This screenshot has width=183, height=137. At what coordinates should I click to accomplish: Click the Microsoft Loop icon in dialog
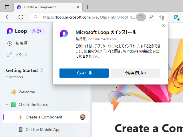pyautogui.click(x=64, y=33)
